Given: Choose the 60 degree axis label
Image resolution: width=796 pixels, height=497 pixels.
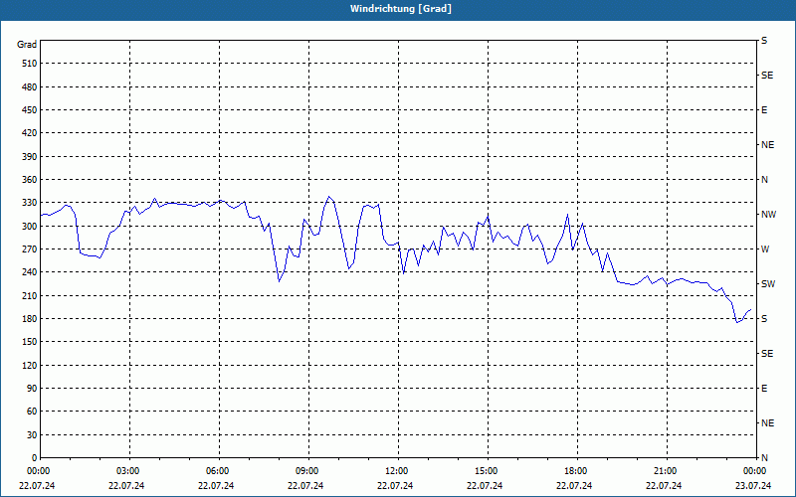Looking at the screenshot, I should pos(32,412).
